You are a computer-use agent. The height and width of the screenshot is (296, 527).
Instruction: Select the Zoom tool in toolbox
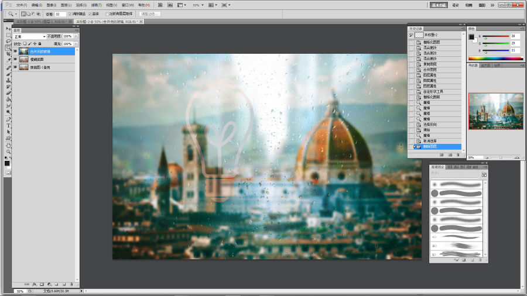8,152
